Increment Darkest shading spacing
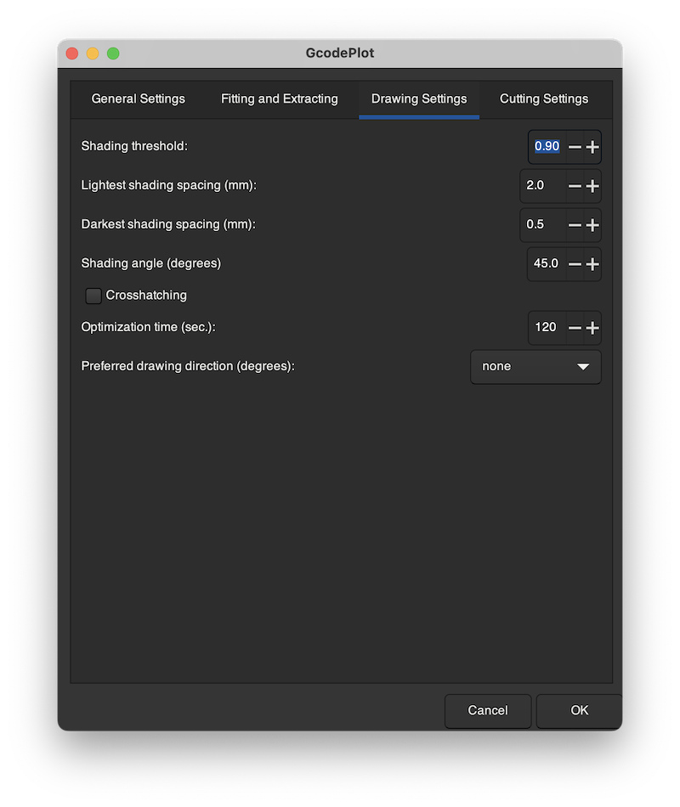The image size is (680, 807). [592, 225]
